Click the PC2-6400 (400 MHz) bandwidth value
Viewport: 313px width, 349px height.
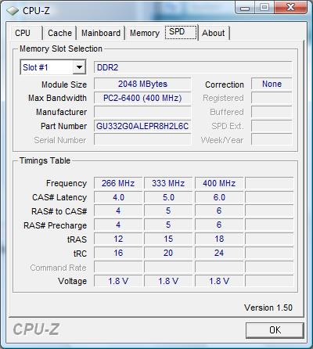[142, 98]
